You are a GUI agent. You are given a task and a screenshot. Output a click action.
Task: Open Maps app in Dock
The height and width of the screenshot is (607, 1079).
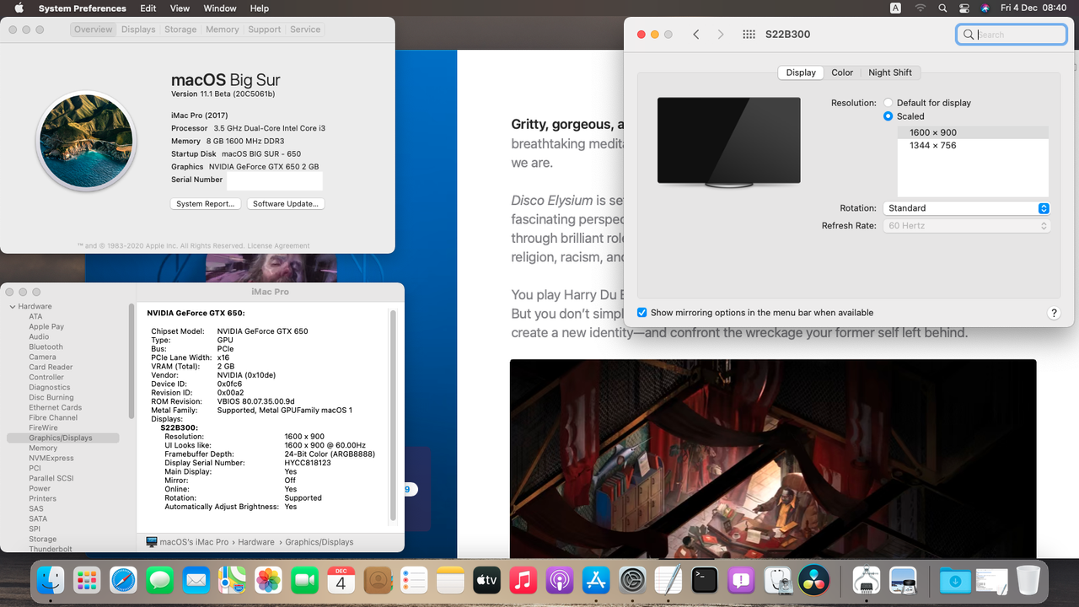click(233, 580)
